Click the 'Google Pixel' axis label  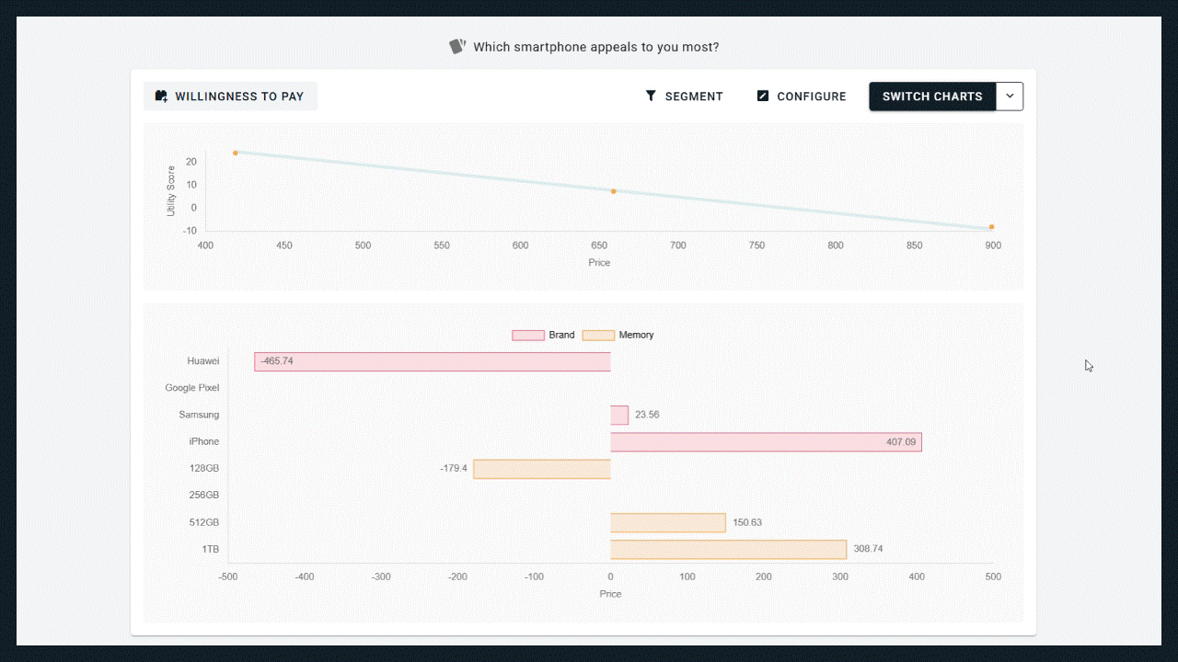tap(192, 388)
